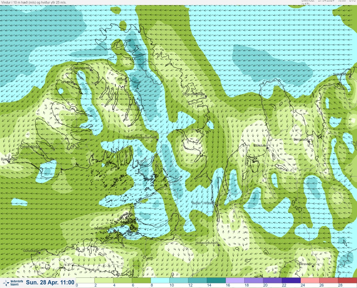The height and width of the screenshot is (288, 357).
Task: Click the Sun. 28 Apr. 11:00 timestamp
Action: 50,283
